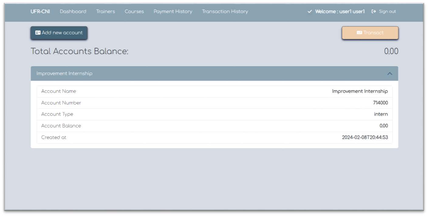
Task: Open the Courses page
Action: [134, 12]
